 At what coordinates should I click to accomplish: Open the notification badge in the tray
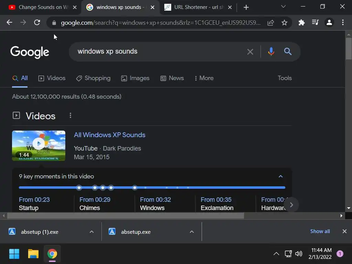click(340, 254)
